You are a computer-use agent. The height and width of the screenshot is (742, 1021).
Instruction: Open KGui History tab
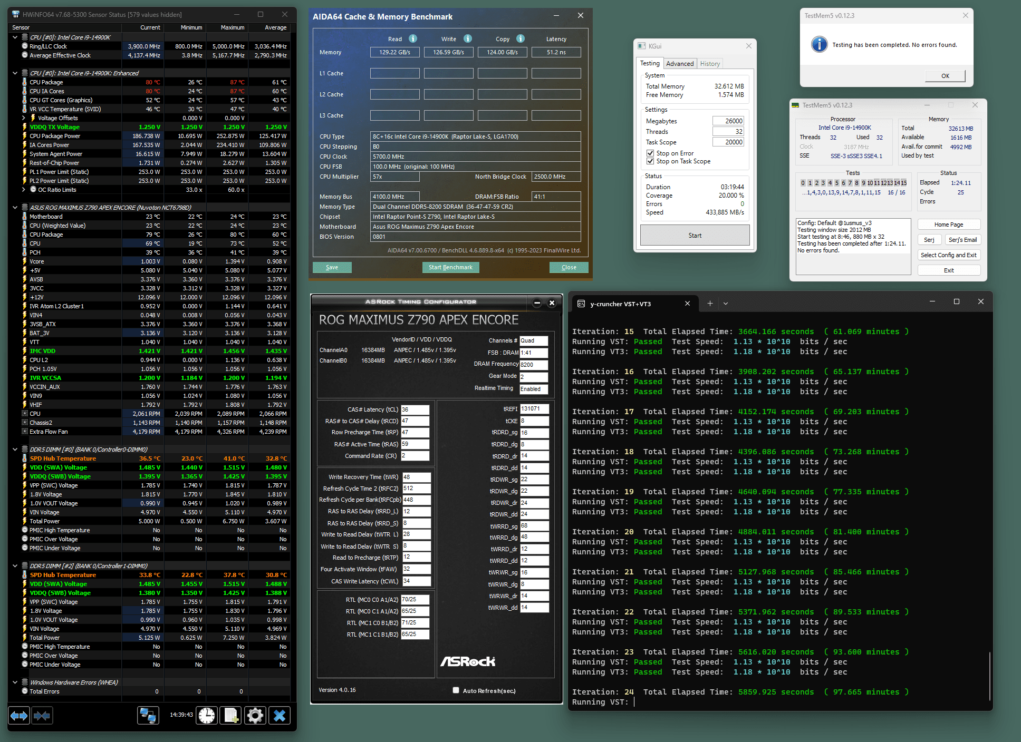pos(710,64)
